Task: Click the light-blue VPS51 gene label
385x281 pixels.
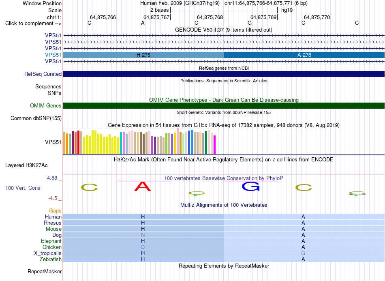Action: (53, 55)
